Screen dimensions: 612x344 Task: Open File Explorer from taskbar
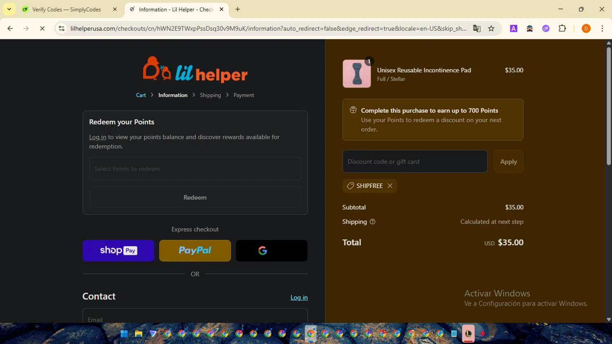[x=139, y=334]
